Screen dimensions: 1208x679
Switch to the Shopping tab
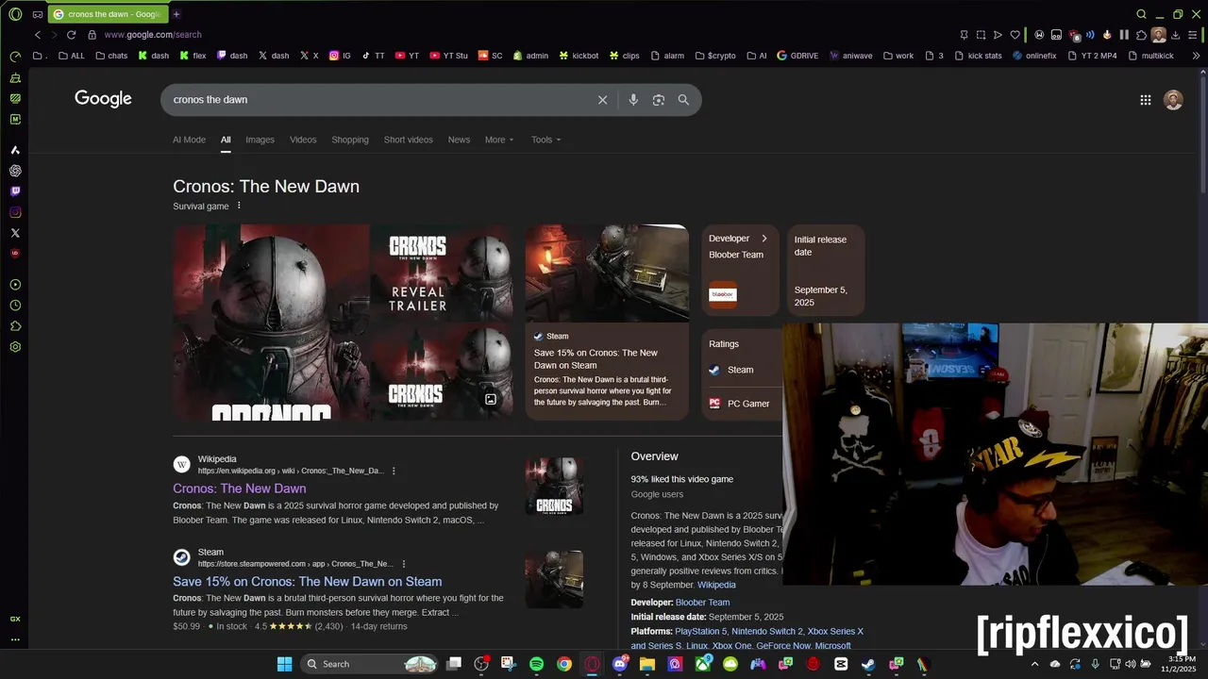(x=350, y=140)
